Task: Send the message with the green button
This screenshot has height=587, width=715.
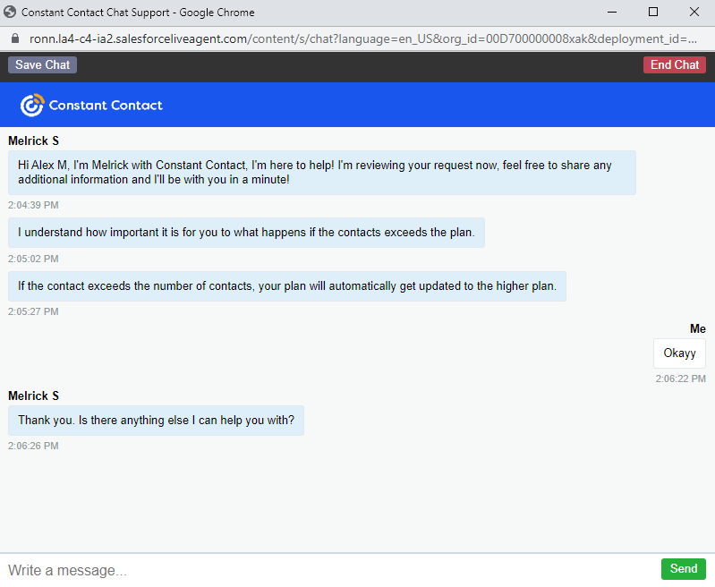Action: pos(683,569)
